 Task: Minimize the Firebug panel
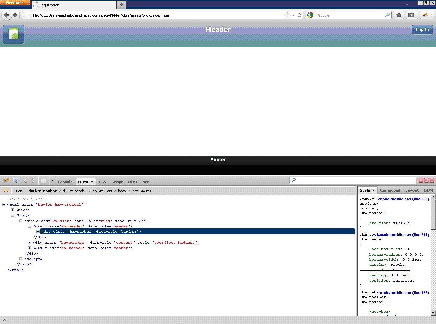point(421,181)
